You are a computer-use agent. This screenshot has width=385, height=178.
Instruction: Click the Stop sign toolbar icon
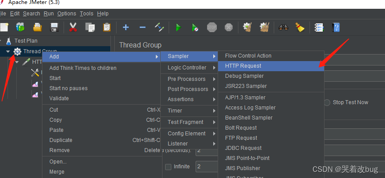coord(211,27)
